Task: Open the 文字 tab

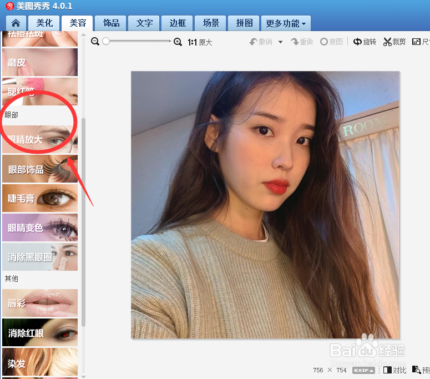Action: coord(144,23)
